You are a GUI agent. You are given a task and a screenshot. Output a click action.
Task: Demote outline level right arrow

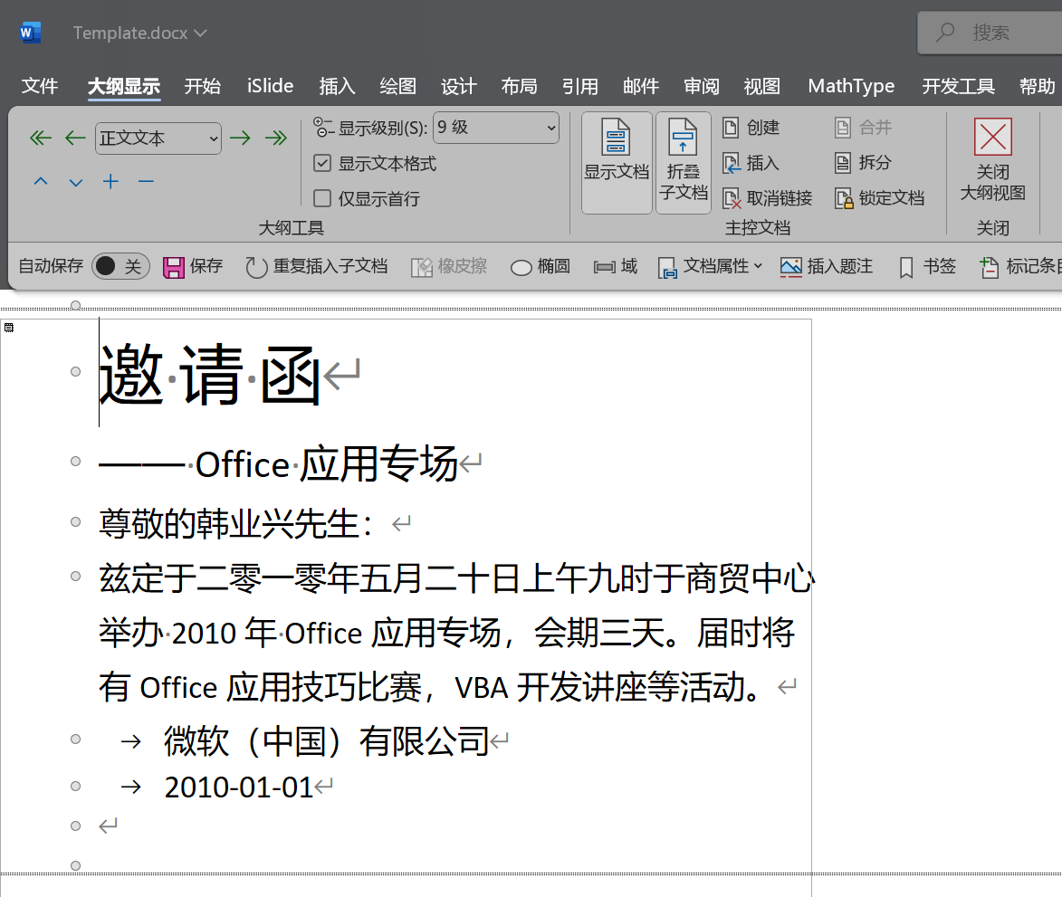click(240, 138)
